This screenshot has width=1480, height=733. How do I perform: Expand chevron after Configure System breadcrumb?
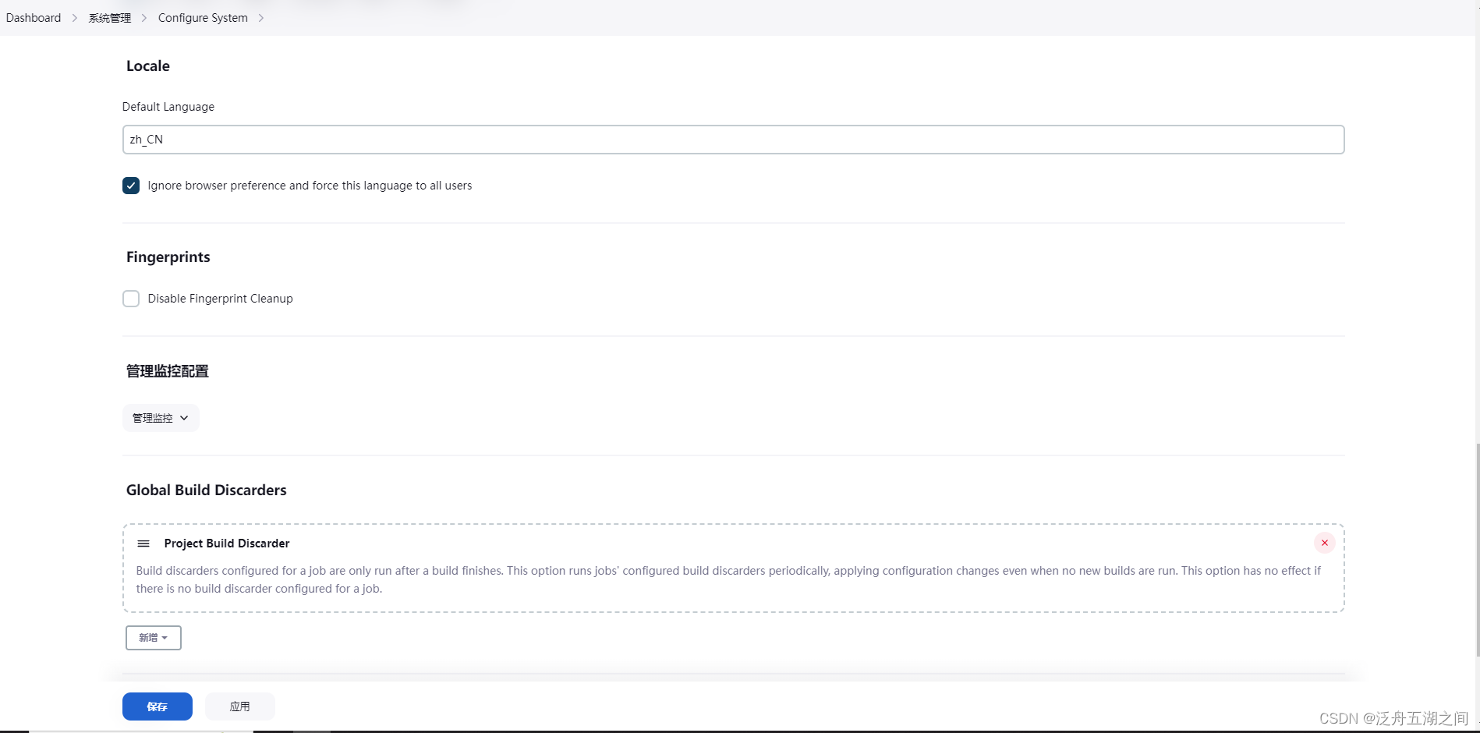tap(261, 18)
